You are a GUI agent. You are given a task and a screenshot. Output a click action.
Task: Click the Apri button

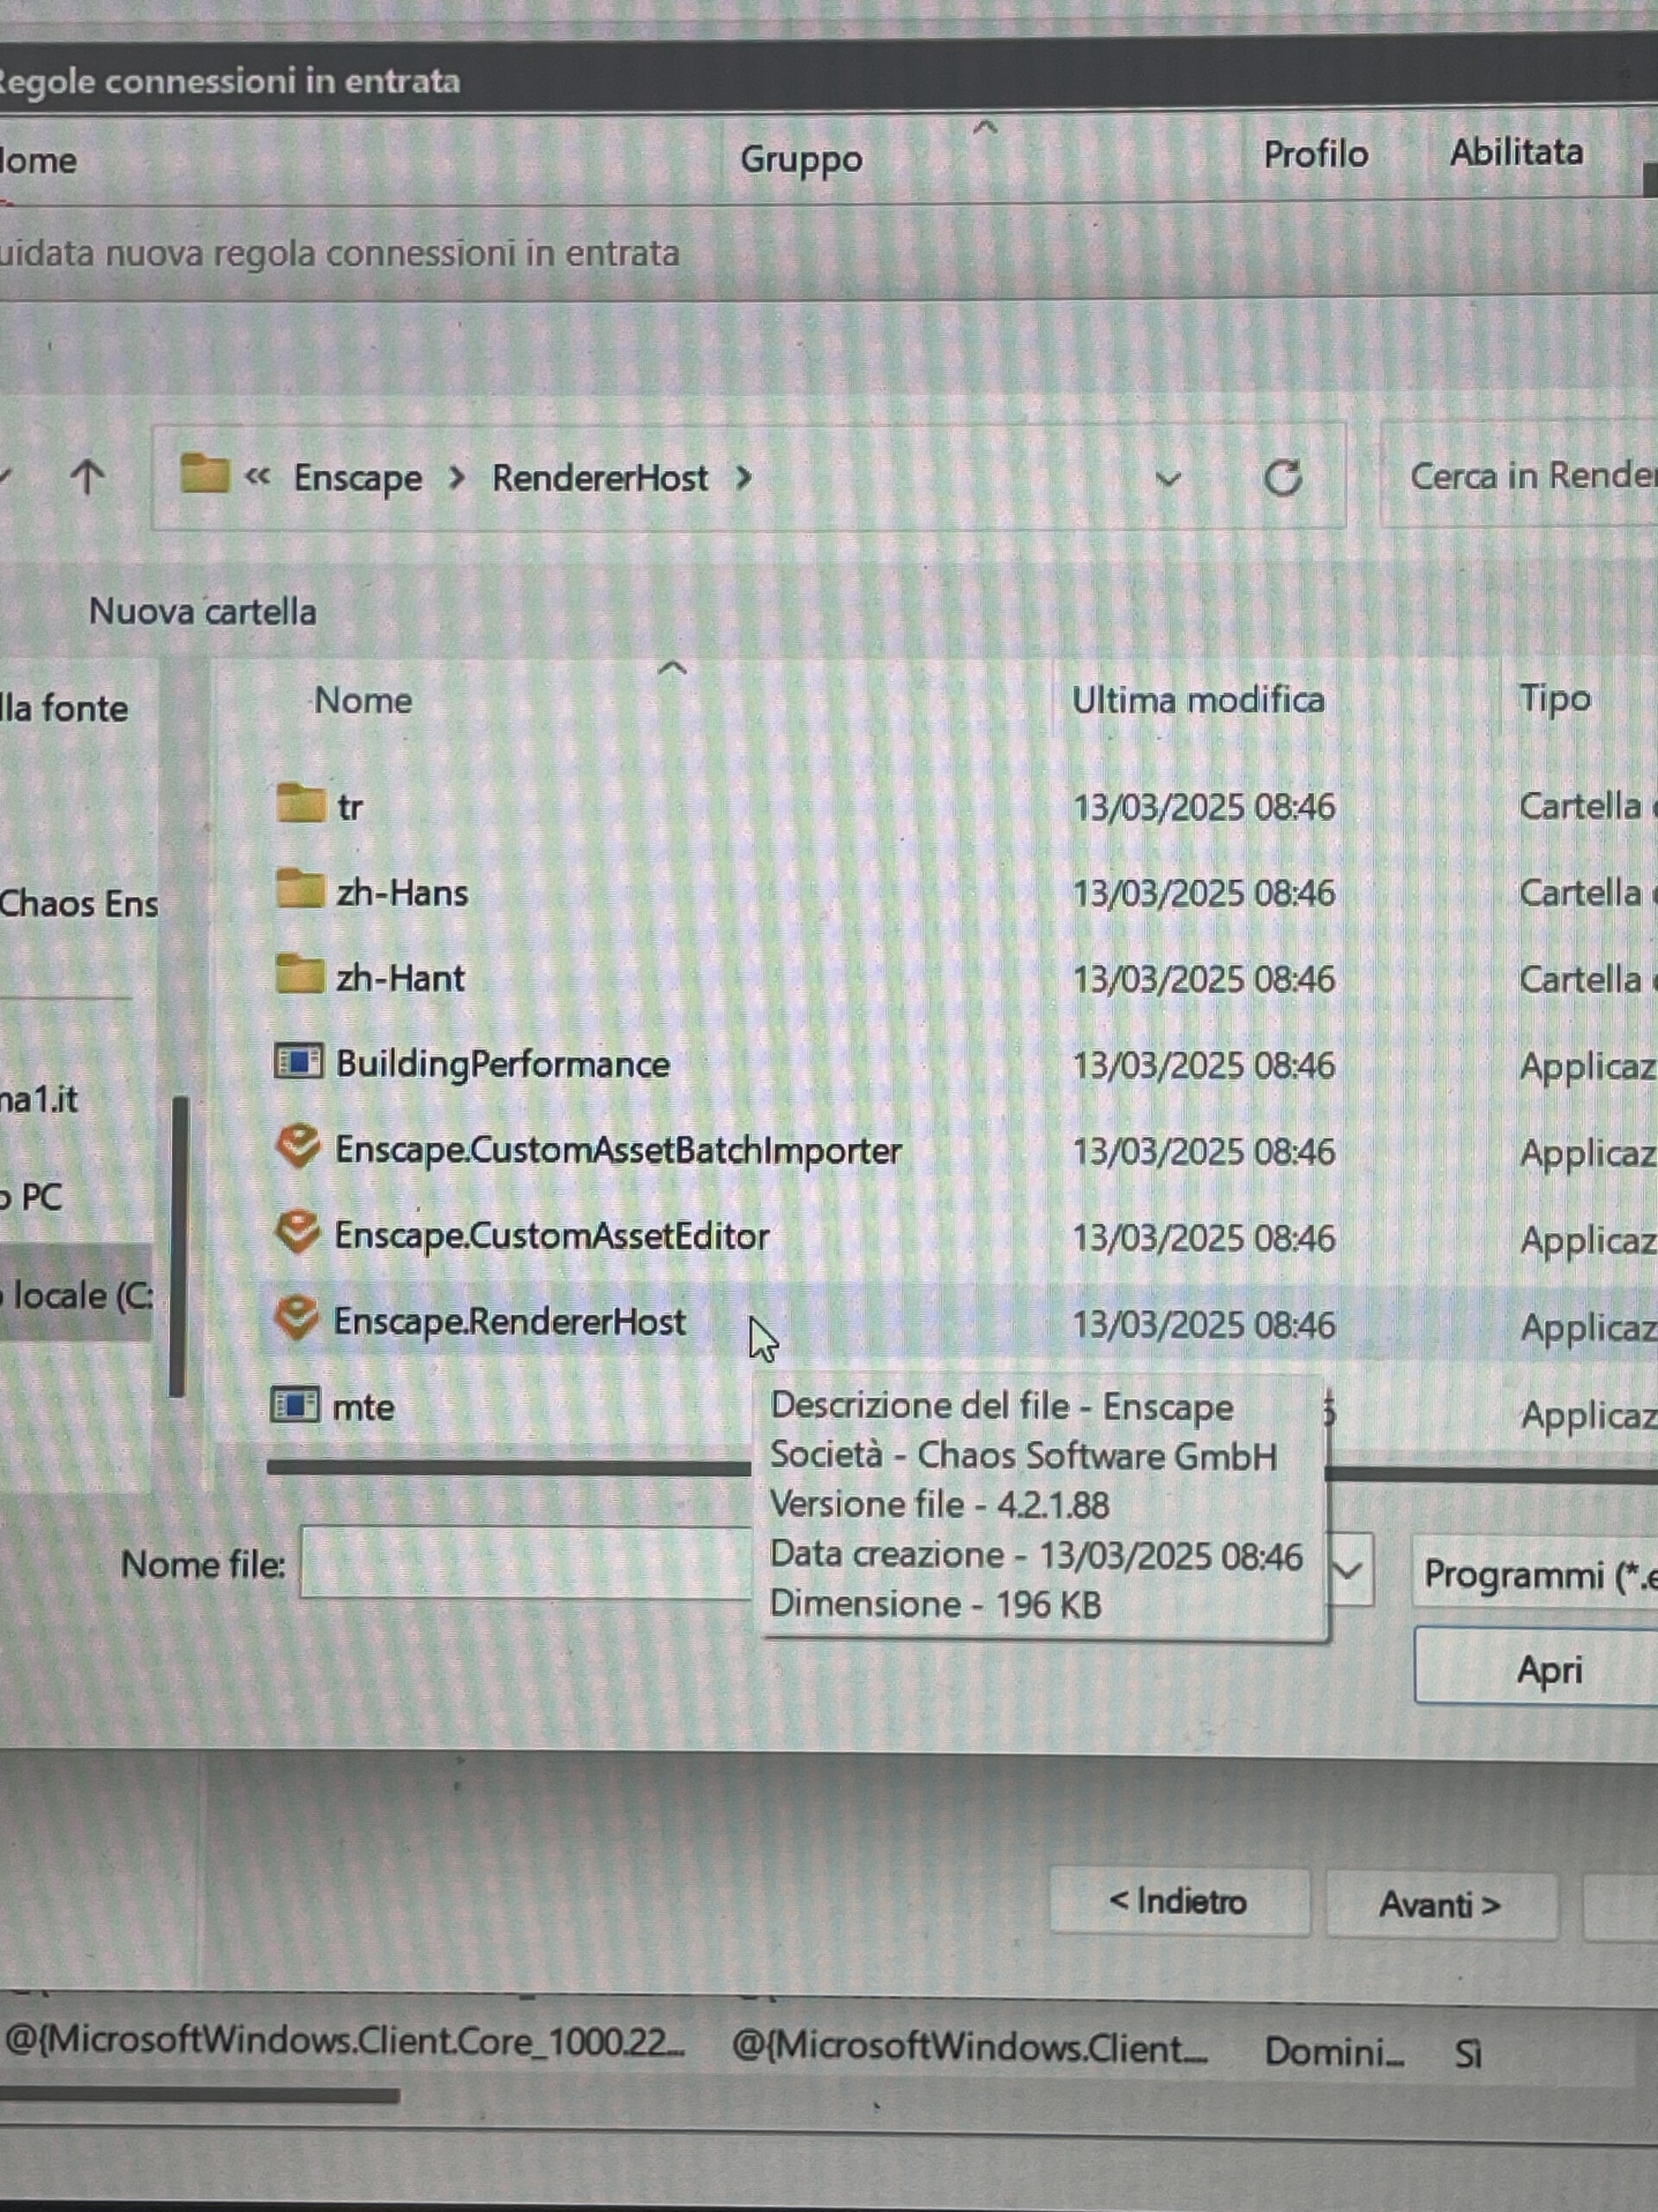(x=1537, y=1667)
